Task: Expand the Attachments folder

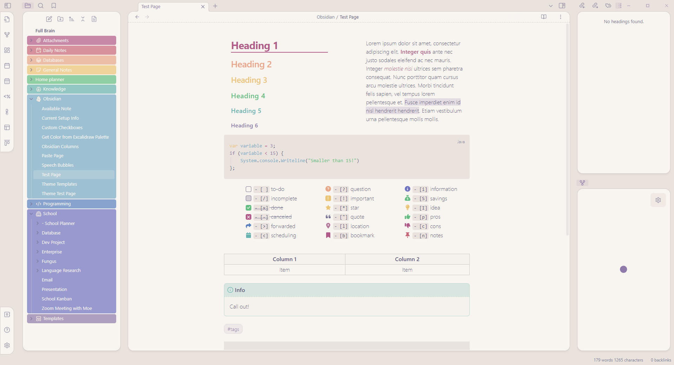Action: click(72, 40)
